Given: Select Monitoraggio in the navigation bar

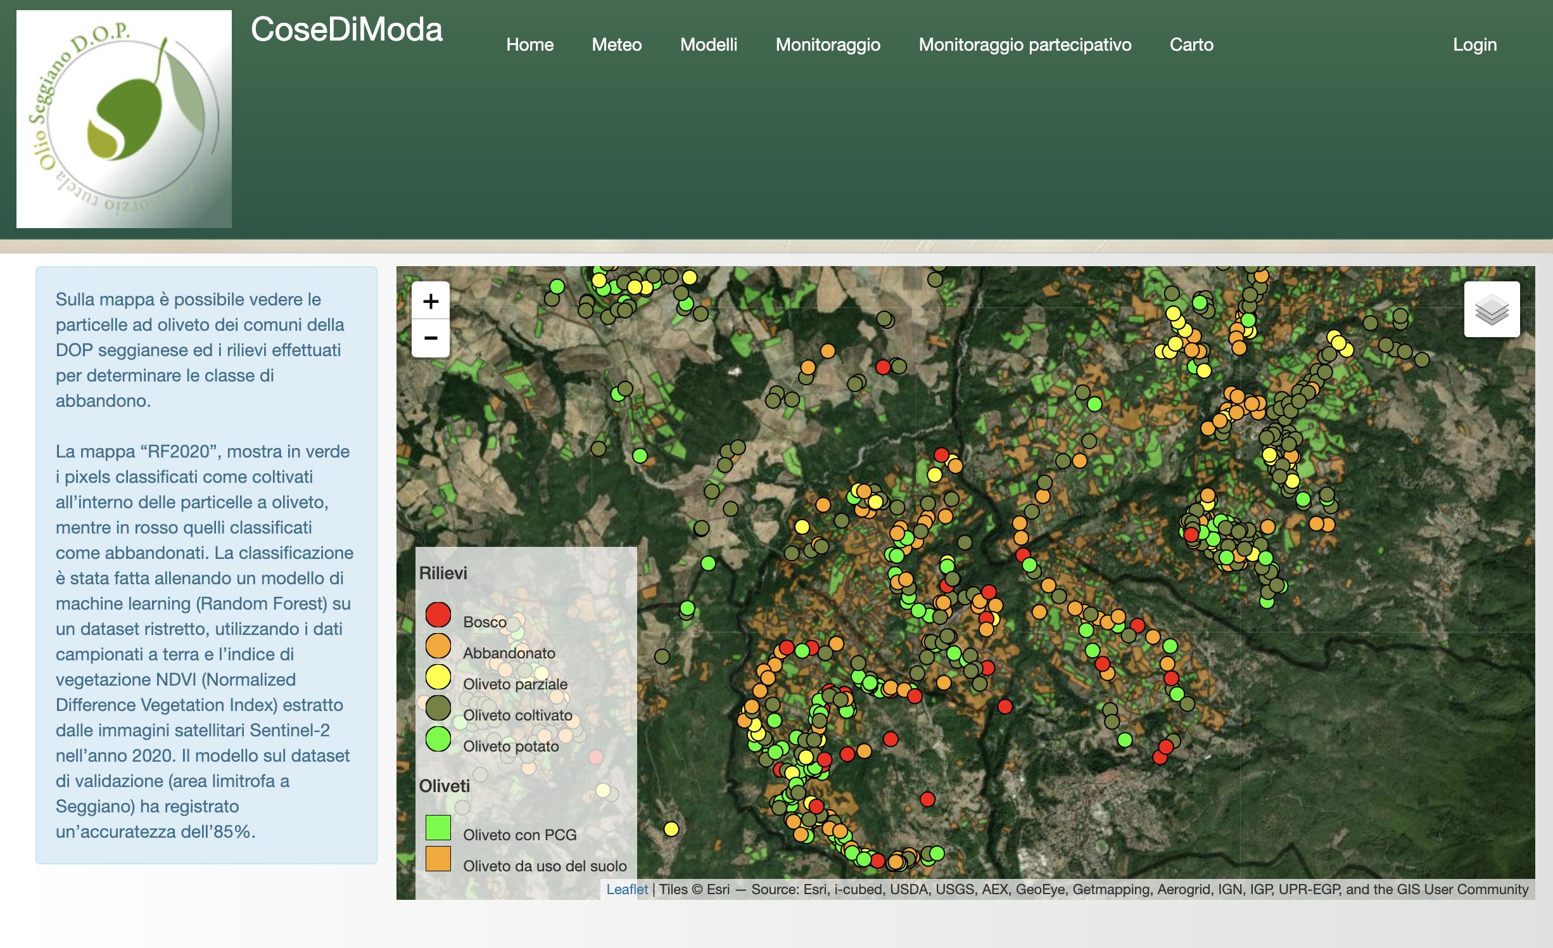Looking at the screenshot, I should click(828, 44).
